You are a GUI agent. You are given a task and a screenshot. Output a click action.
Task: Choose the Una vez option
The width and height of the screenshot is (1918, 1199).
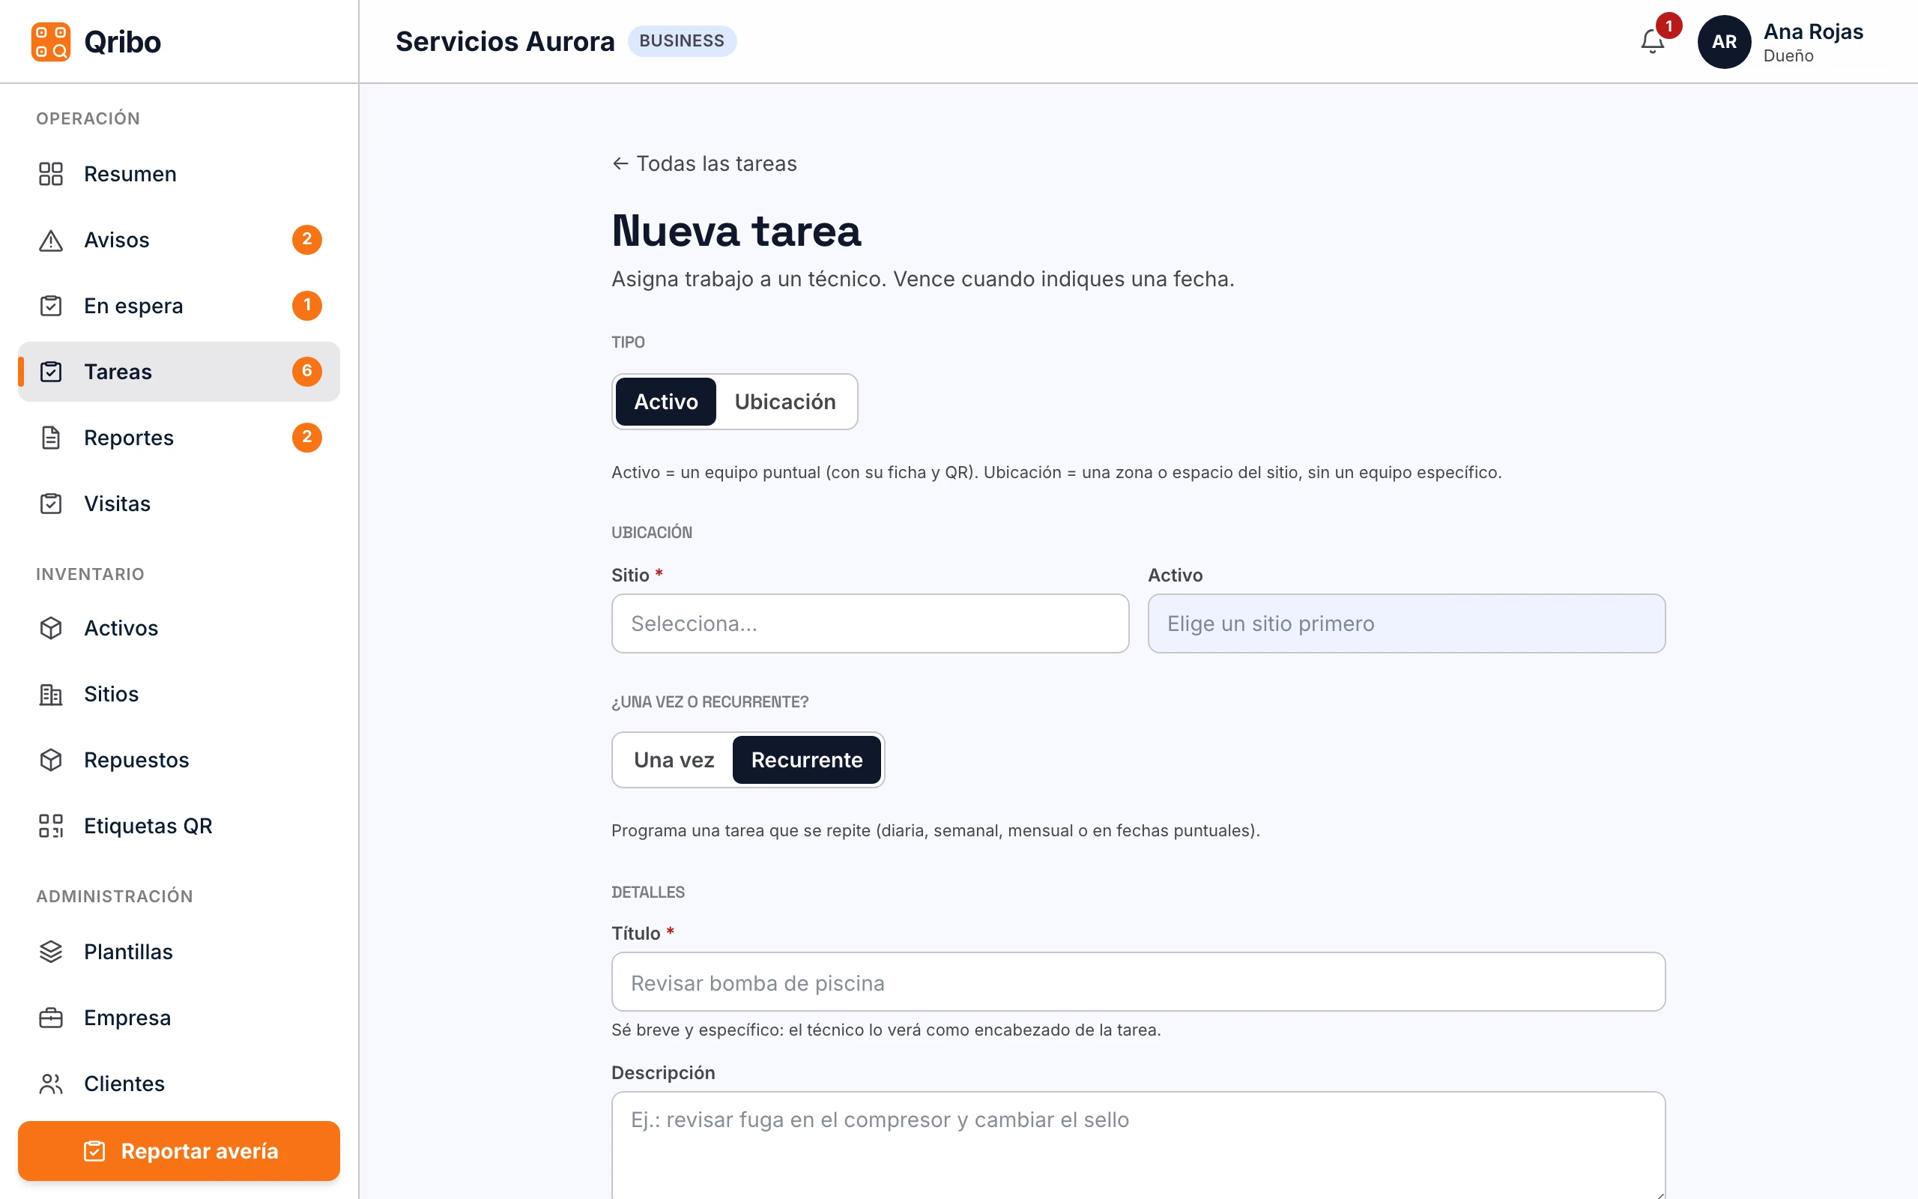(674, 760)
